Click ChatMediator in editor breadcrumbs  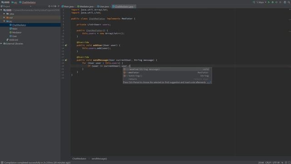click(79, 159)
